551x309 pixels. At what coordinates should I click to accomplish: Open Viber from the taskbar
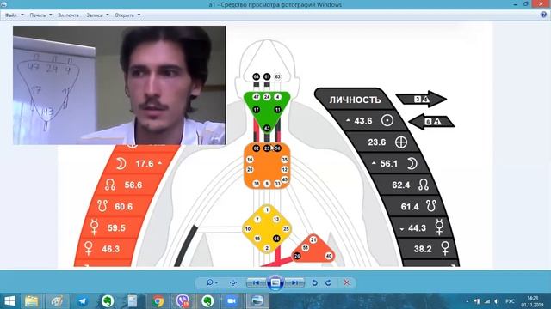point(183,301)
